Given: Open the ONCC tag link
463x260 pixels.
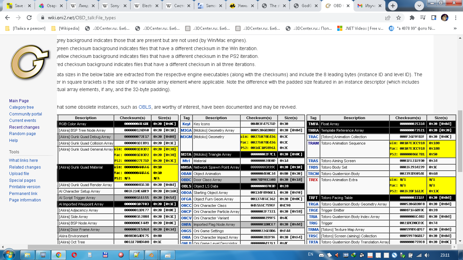Looking at the screenshot, I should tap(186, 205).
